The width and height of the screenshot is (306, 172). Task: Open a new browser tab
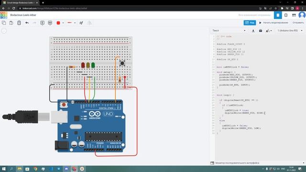pyautogui.click(x=43, y=3)
